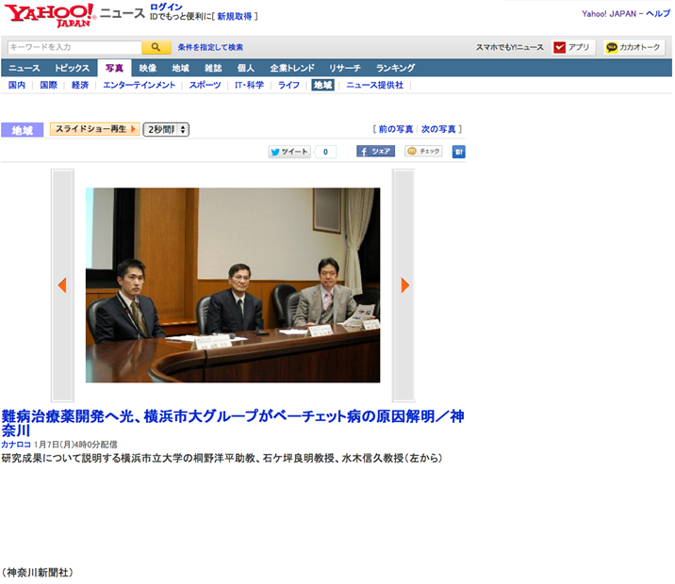The width and height of the screenshot is (675, 584).
Task: Open the エンターテインメント subcategory
Action: pyautogui.click(x=139, y=85)
